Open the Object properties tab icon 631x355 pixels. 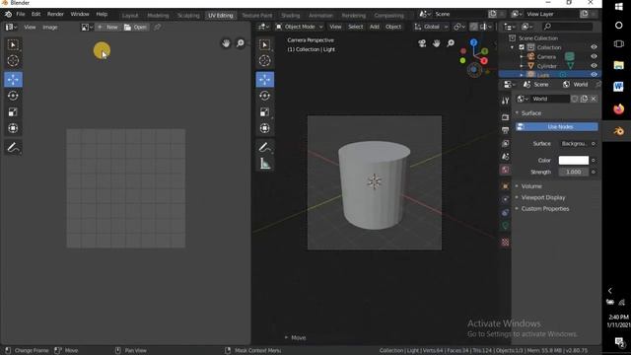[x=506, y=186]
